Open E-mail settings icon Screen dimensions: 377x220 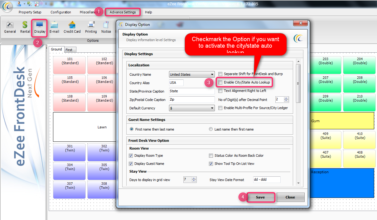(54, 27)
